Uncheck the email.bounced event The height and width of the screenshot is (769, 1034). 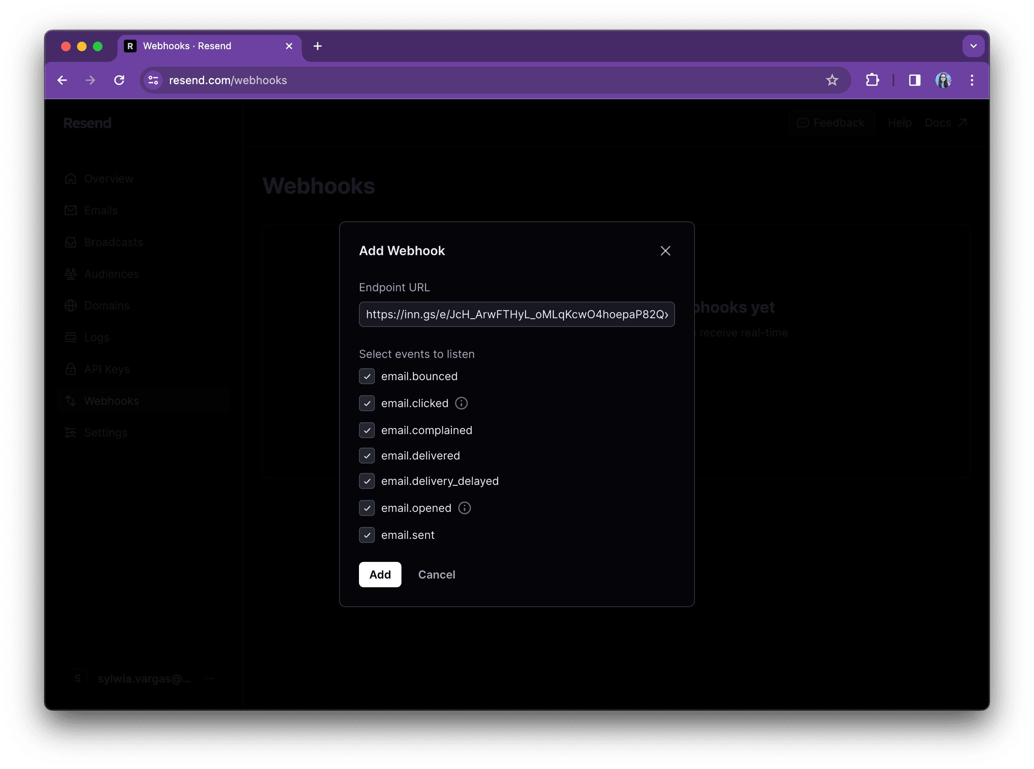point(367,376)
